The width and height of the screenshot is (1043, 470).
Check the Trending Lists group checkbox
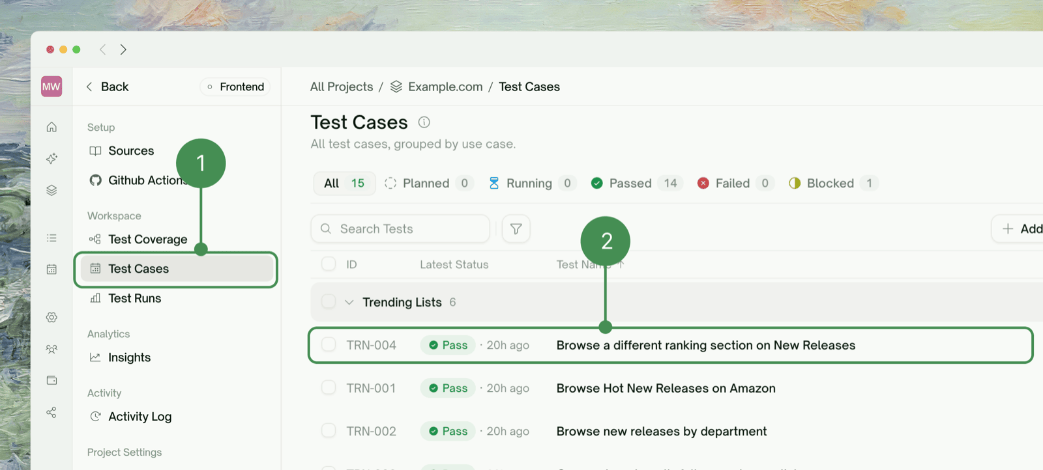pos(329,301)
